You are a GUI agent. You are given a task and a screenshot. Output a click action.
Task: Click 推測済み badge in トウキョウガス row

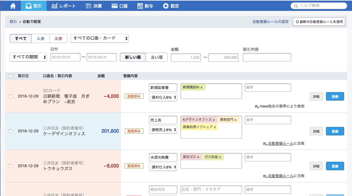click(134, 166)
